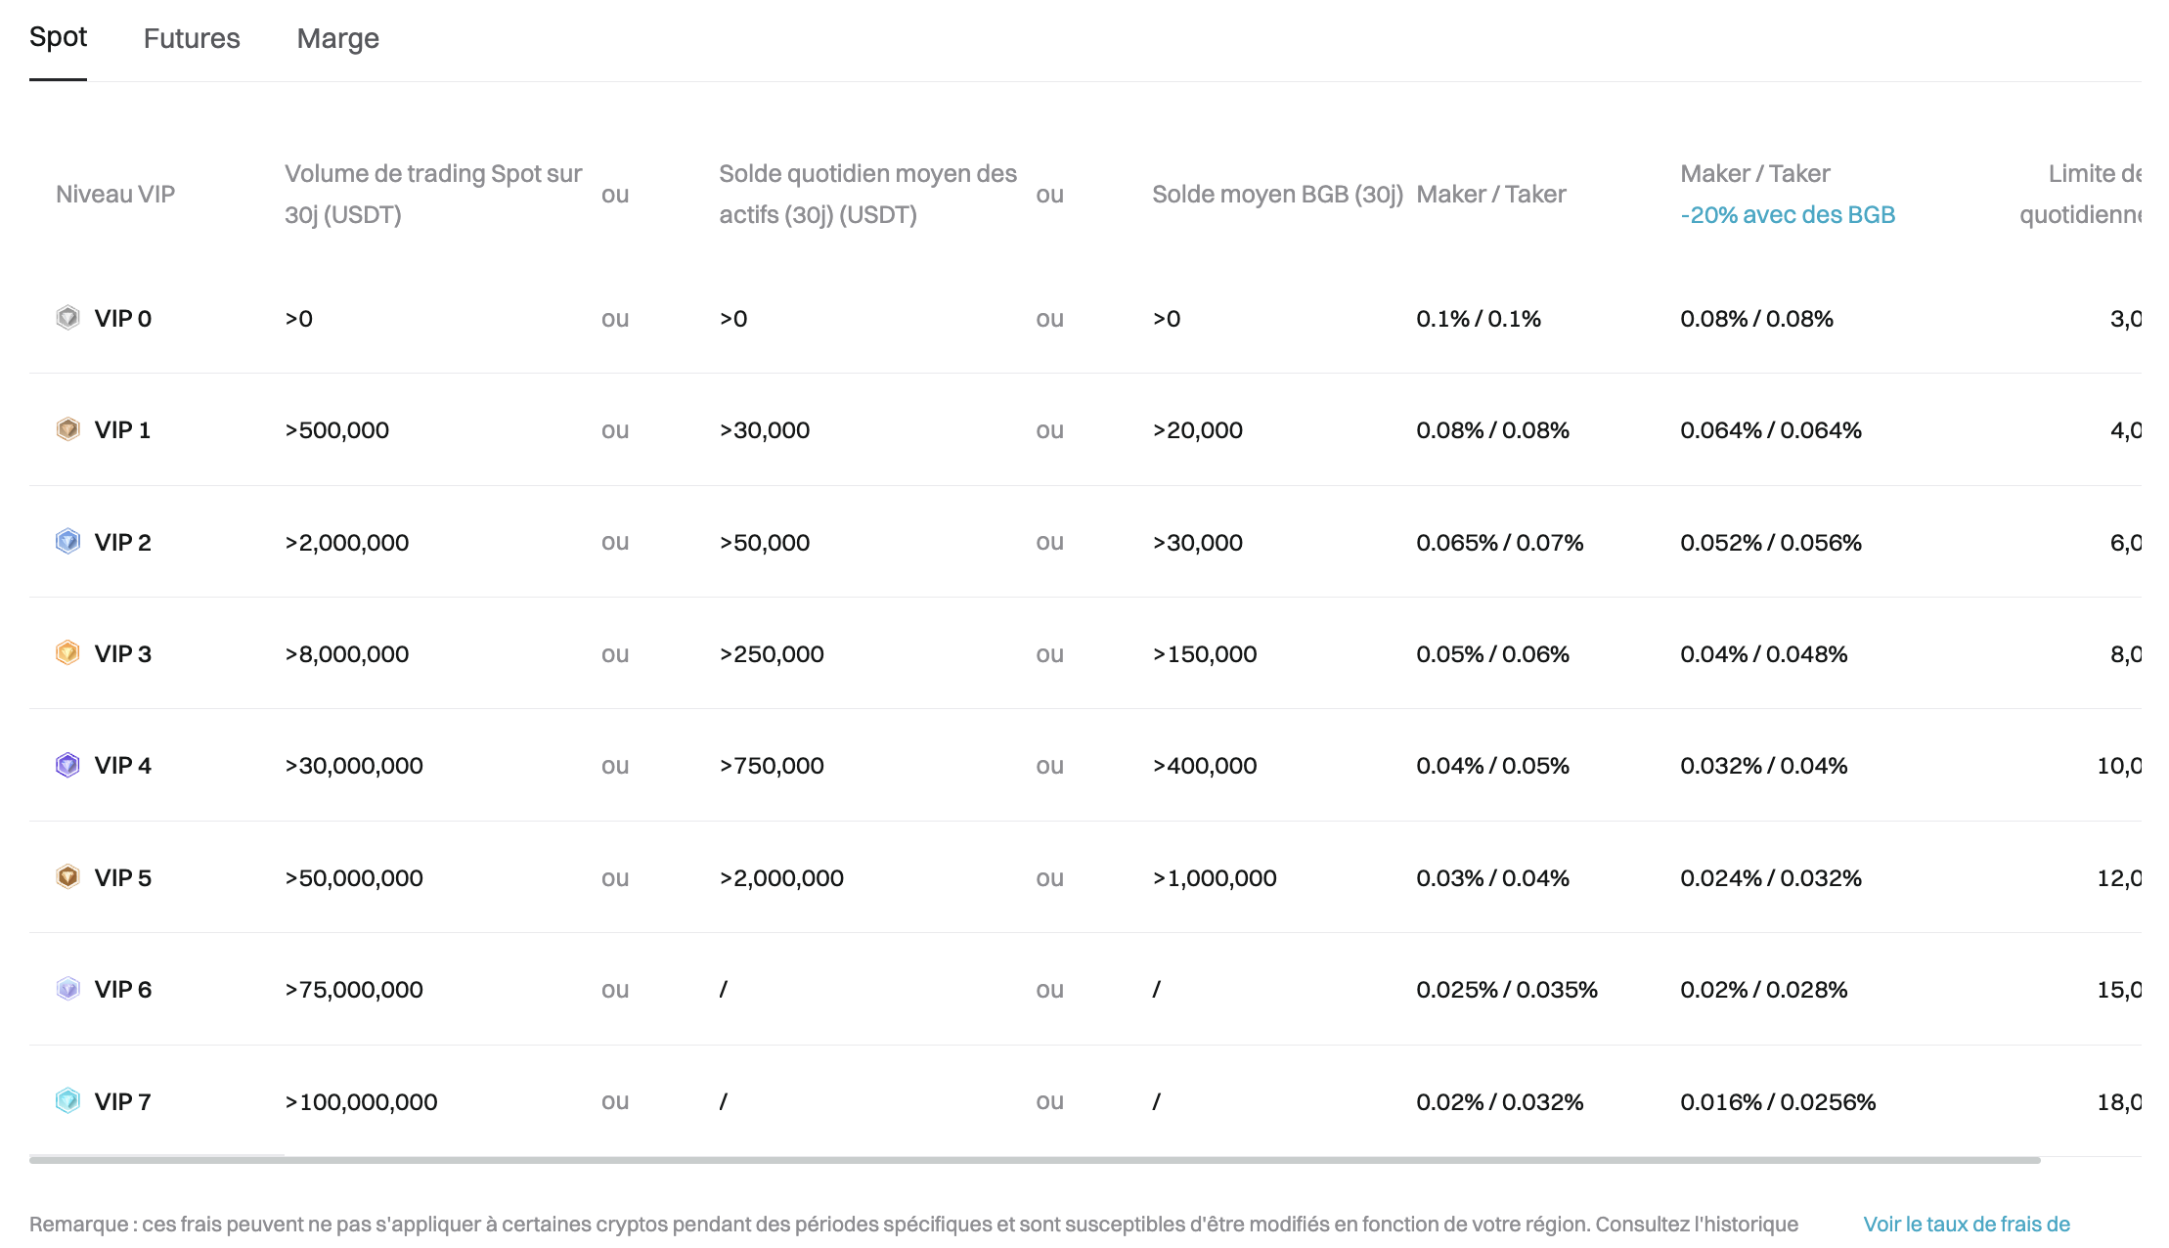Click the '0.025% / 0.035%' fee cell

point(1507,989)
